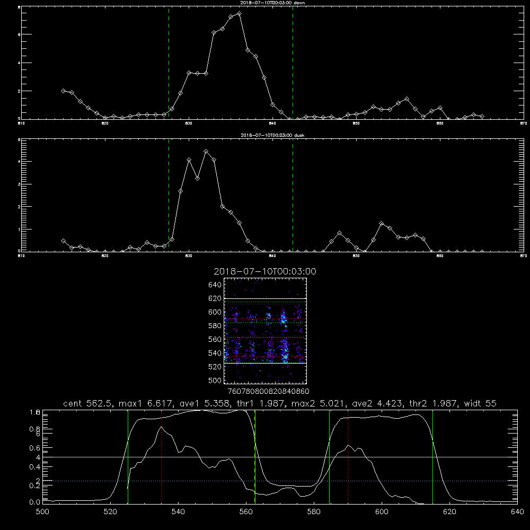This screenshot has width=530, height=530.
Task: Click bottom profile x-axis label '520'
Action: click(x=110, y=512)
